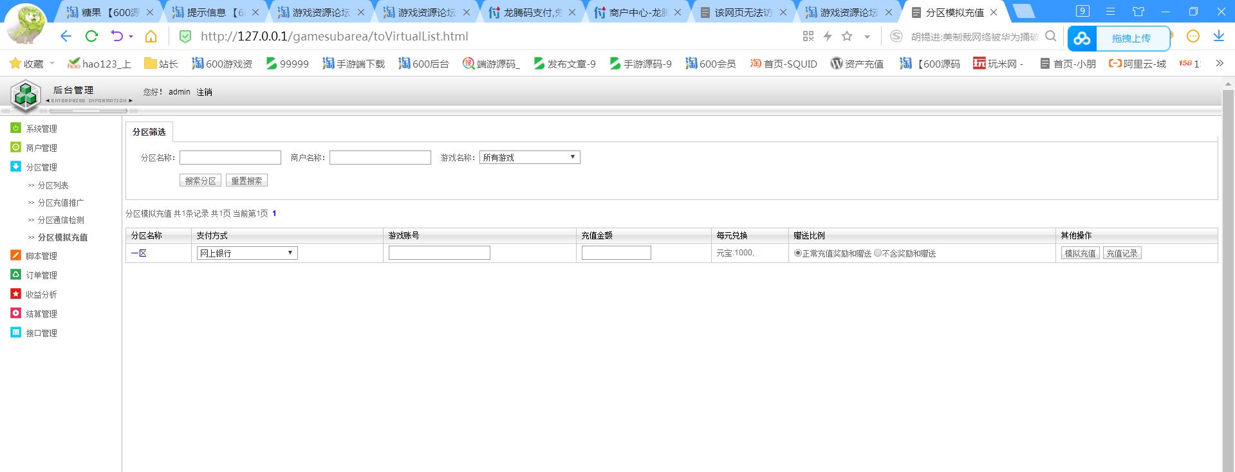Click the 脚本管理 orange icon
Image resolution: width=1235 pixels, height=472 pixels.
point(16,255)
